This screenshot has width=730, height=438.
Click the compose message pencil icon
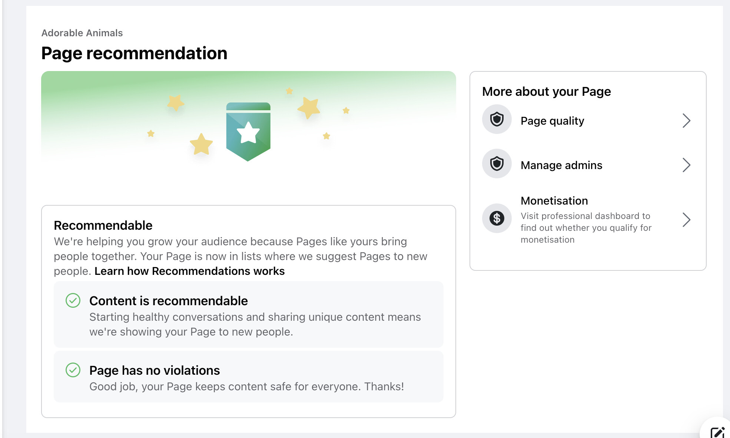(x=717, y=432)
